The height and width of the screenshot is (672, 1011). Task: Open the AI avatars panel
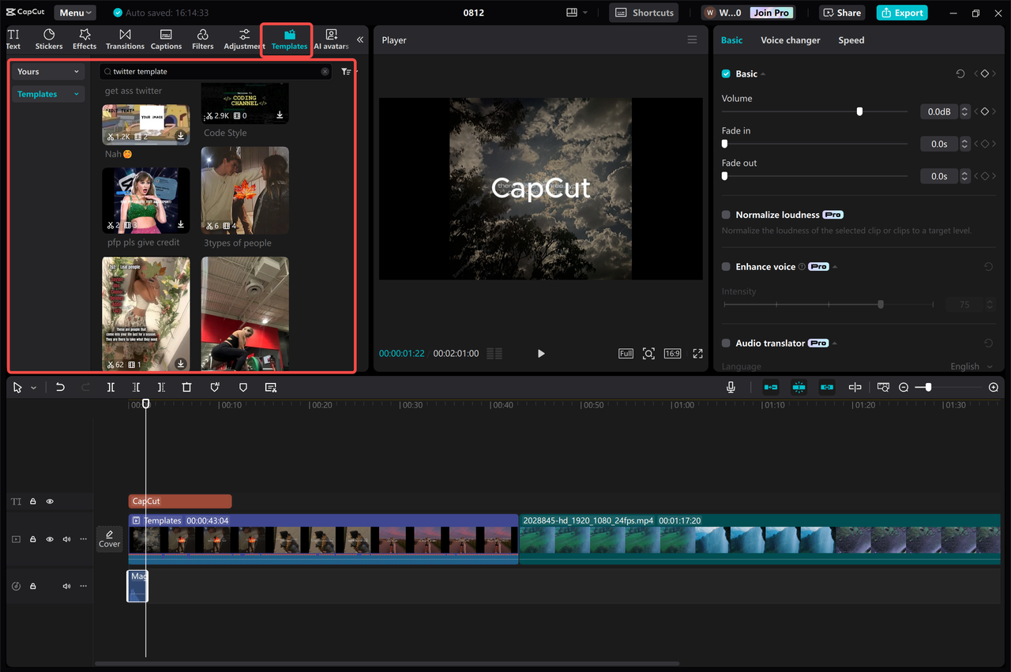tap(331, 39)
